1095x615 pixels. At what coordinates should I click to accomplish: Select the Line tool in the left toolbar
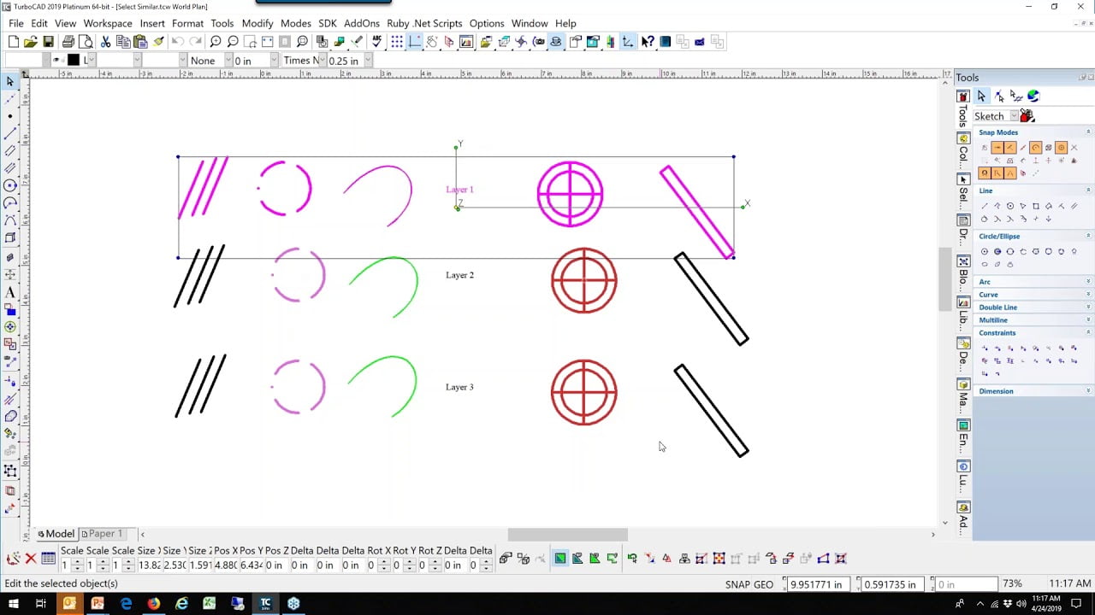[x=10, y=133]
